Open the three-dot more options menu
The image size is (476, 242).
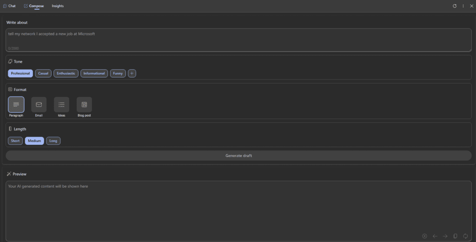pyautogui.click(x=463, y=6)
